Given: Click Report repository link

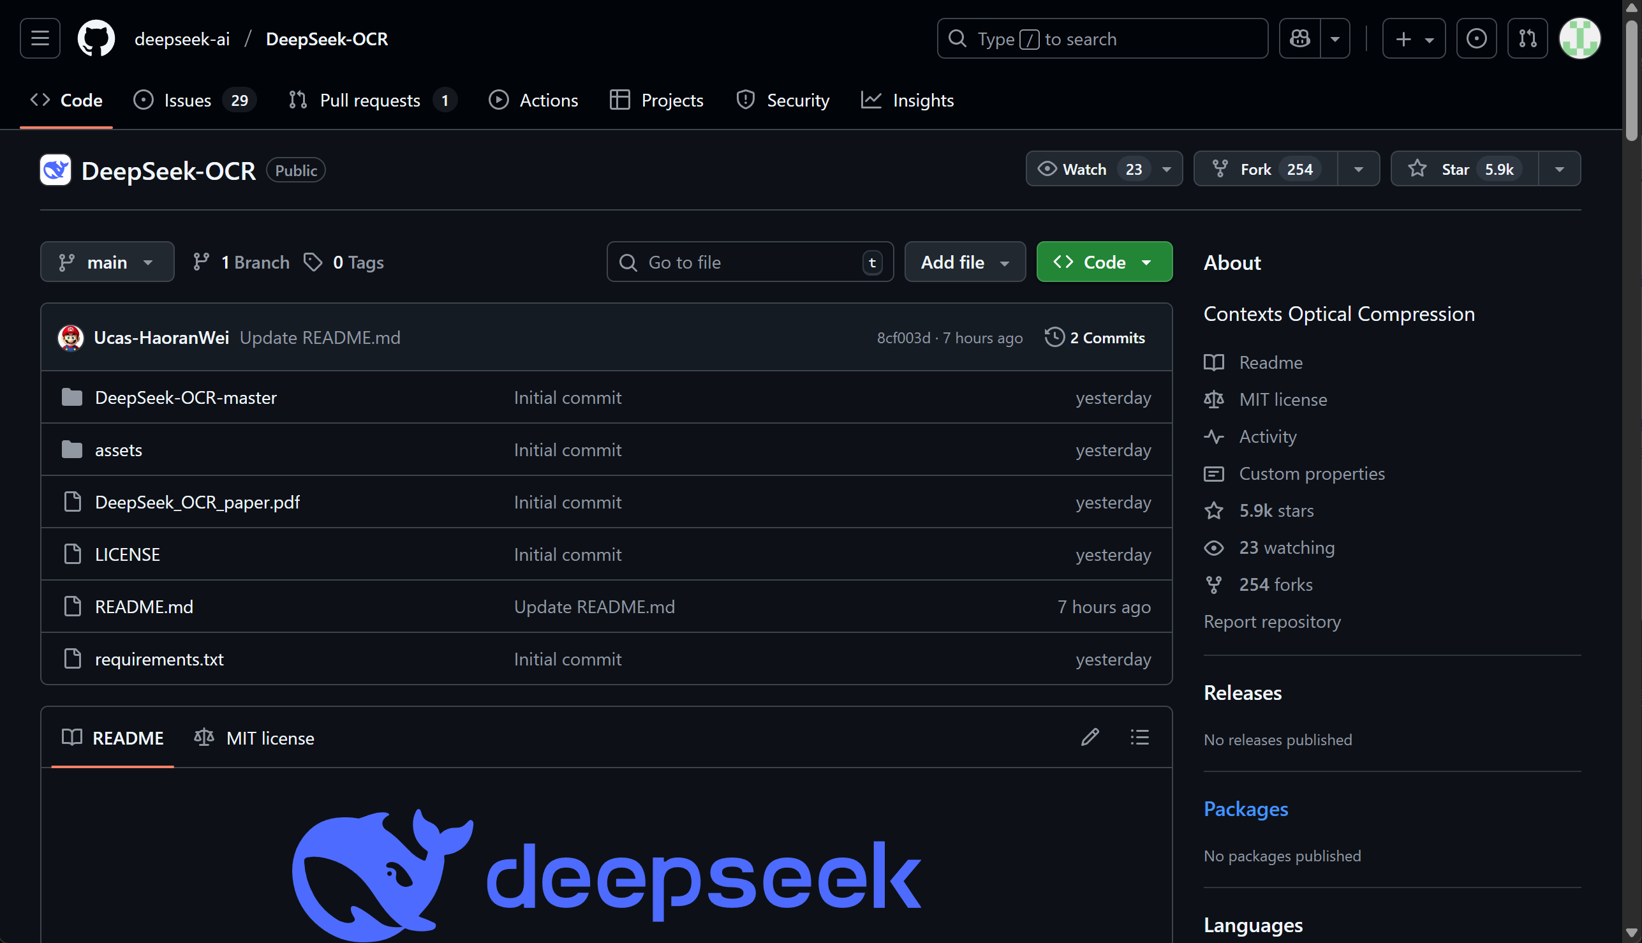Looking at the screenshot, I should [x=1271, y=622].
